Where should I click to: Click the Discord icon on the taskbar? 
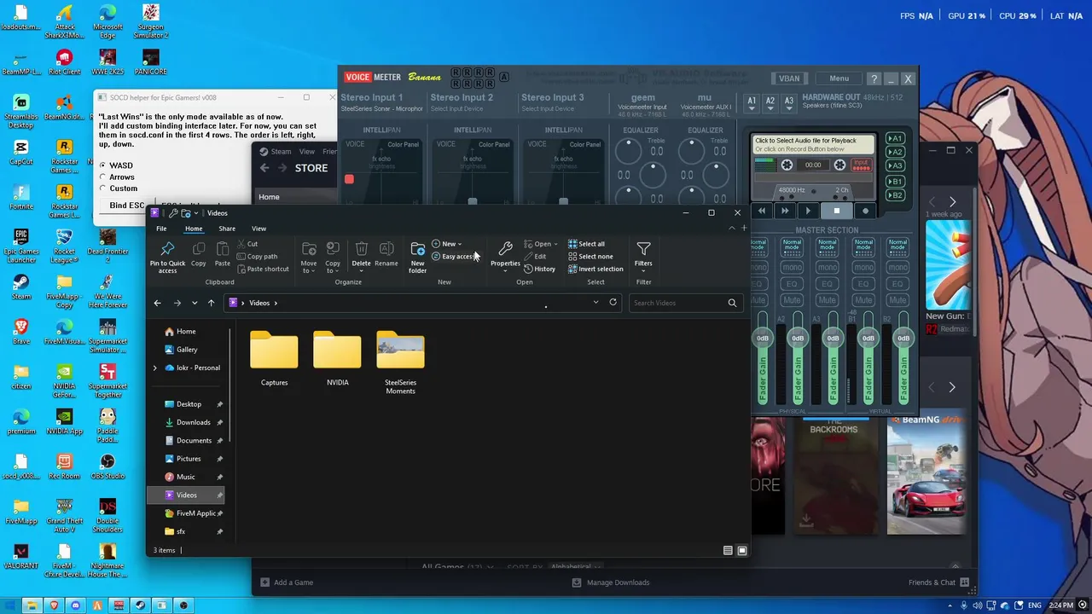[x=75, y=605]
